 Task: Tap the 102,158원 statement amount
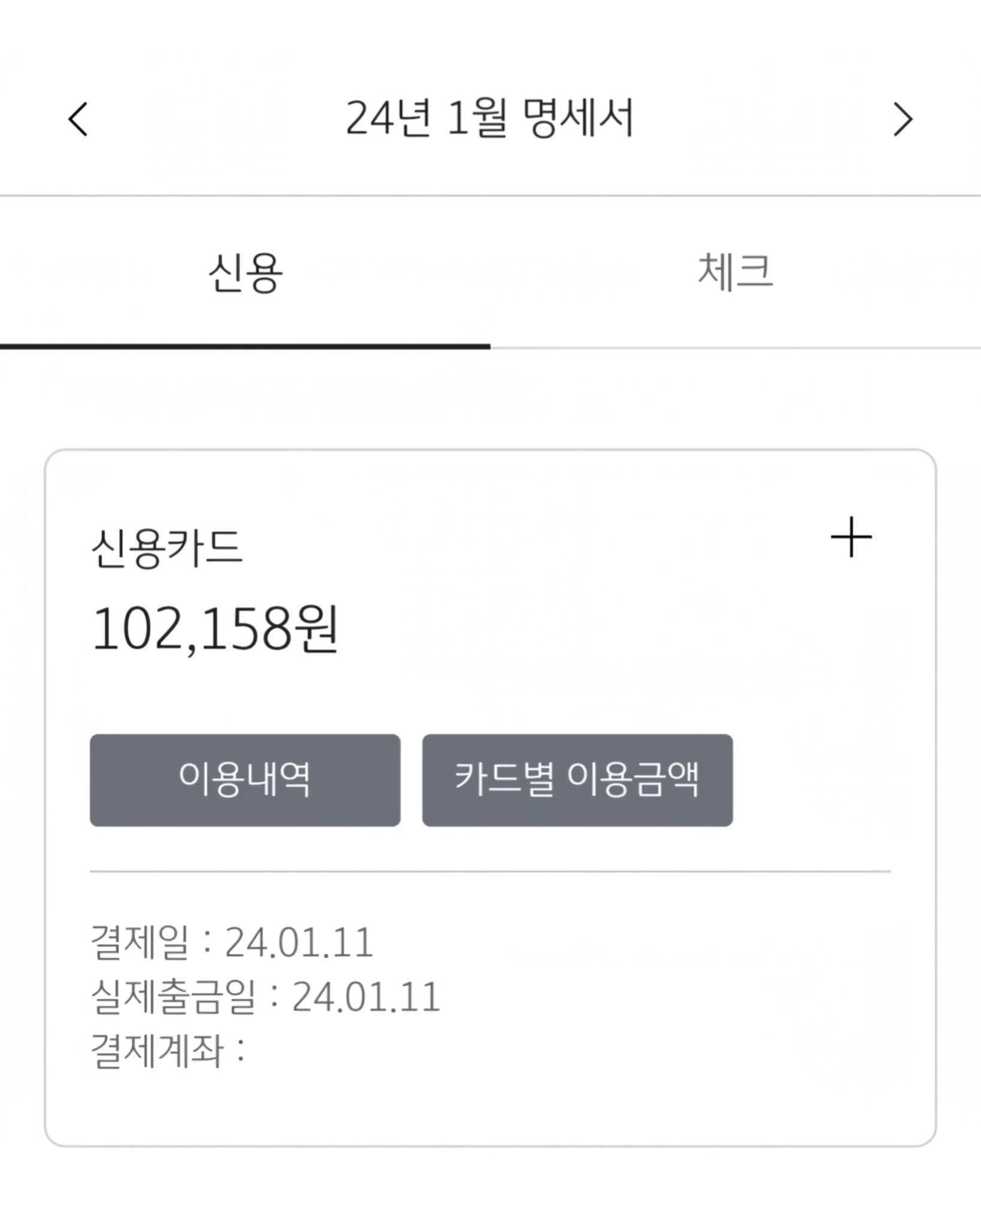coord(216,629)
